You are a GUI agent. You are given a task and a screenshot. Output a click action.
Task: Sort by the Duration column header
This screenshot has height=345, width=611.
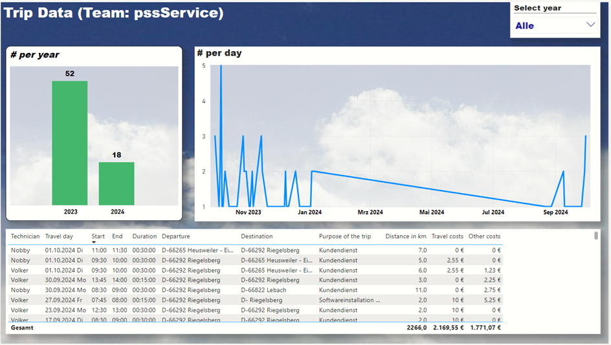[x=144, y=236]
